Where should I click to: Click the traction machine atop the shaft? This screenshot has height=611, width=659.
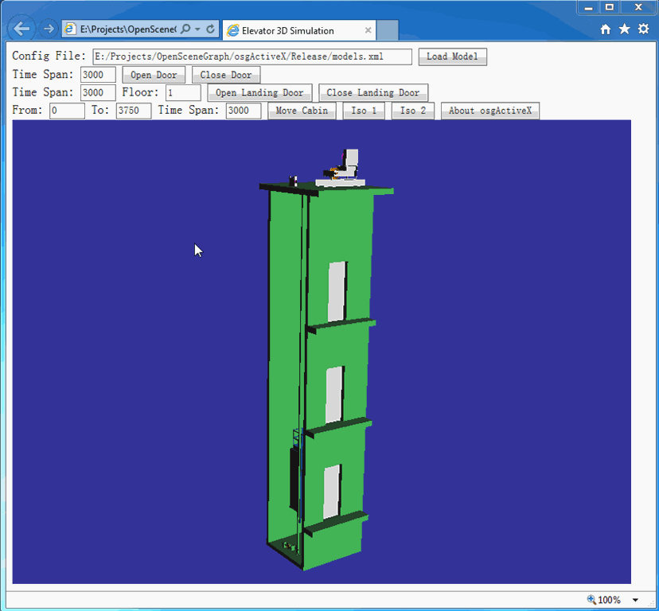341,168
